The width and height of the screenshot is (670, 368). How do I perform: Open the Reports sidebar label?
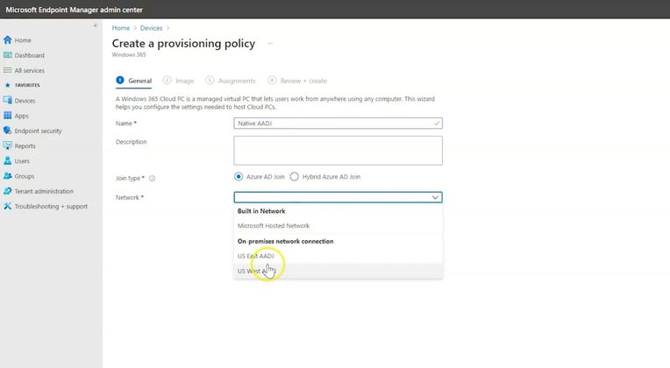coord(25,146)
